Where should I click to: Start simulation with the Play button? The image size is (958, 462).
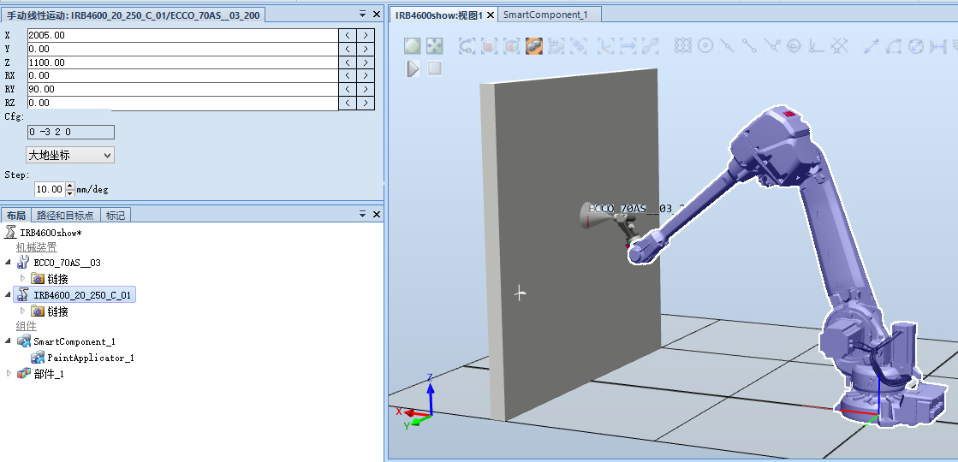[413, 68]
